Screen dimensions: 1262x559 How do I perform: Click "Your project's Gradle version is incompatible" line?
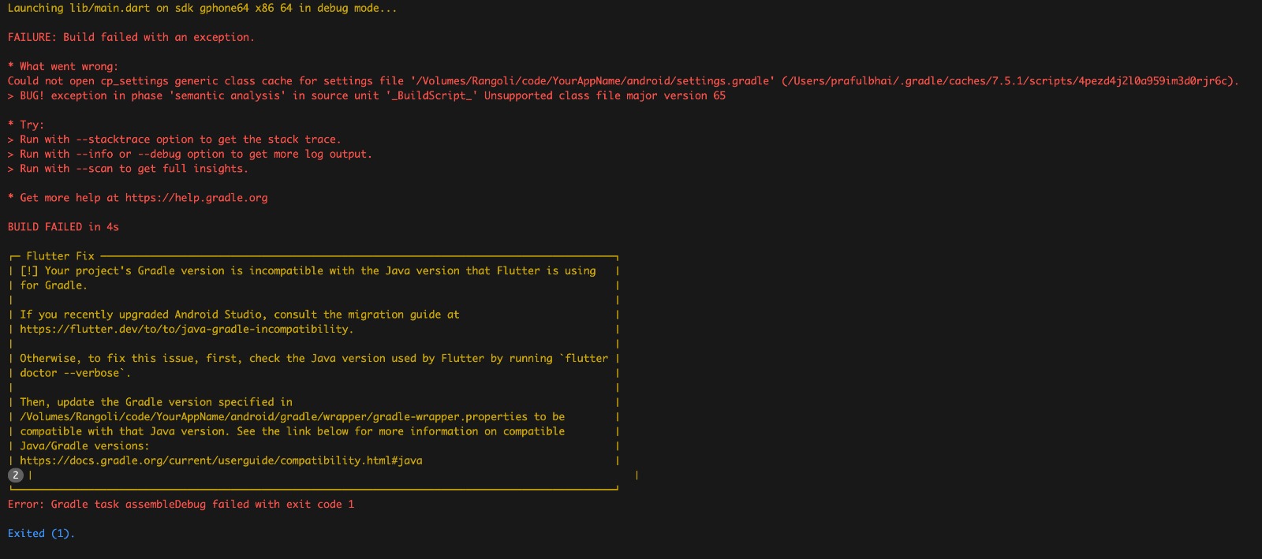pos(308,270)
